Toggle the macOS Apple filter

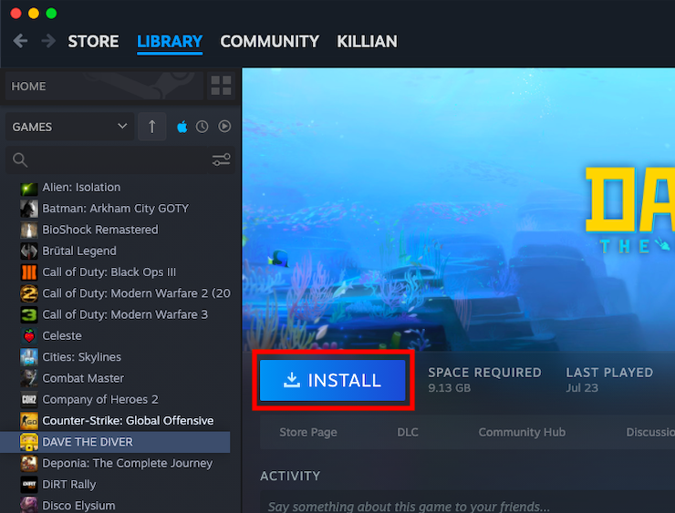(x=182, y=127)
